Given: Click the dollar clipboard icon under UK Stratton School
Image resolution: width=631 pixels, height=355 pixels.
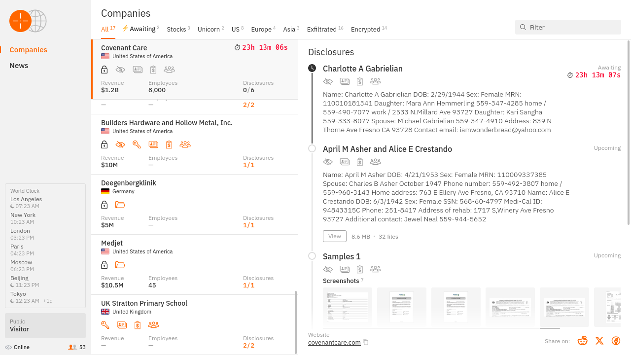Looking at the screenshot, I should [138, 325].
